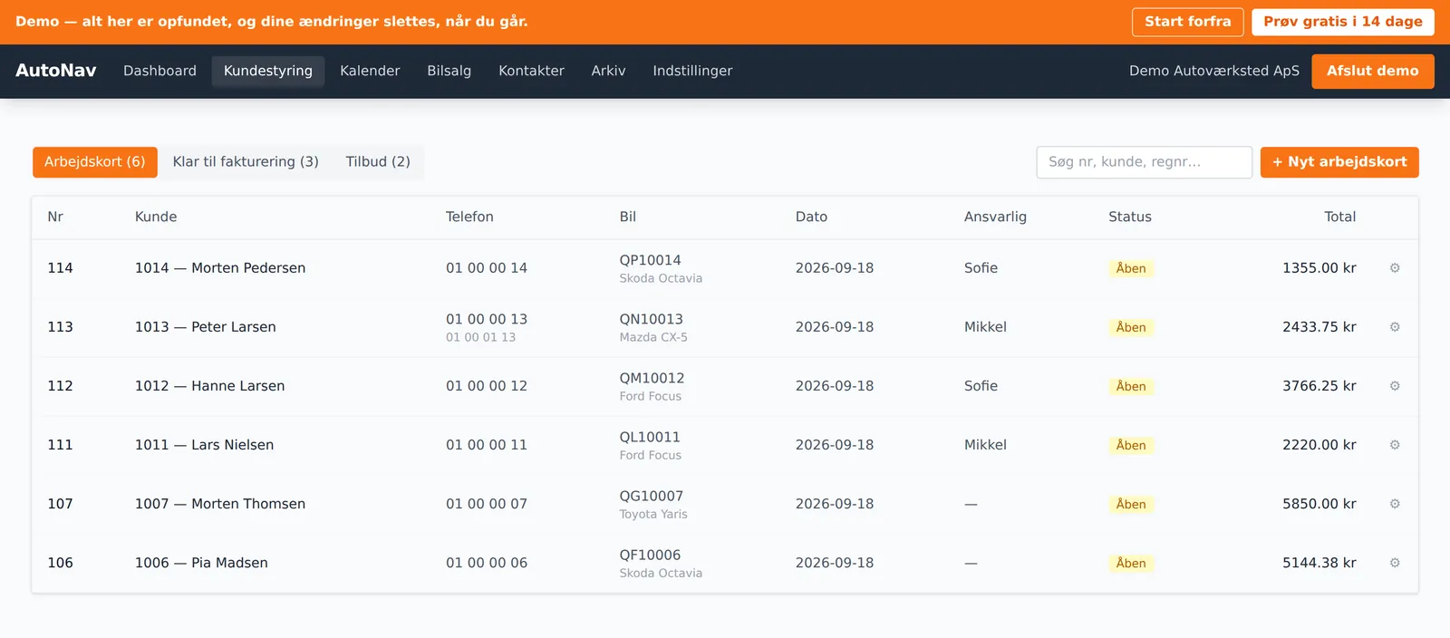Open settings gear for work card 114
1450x638 pixels.
coord(1395,268)
